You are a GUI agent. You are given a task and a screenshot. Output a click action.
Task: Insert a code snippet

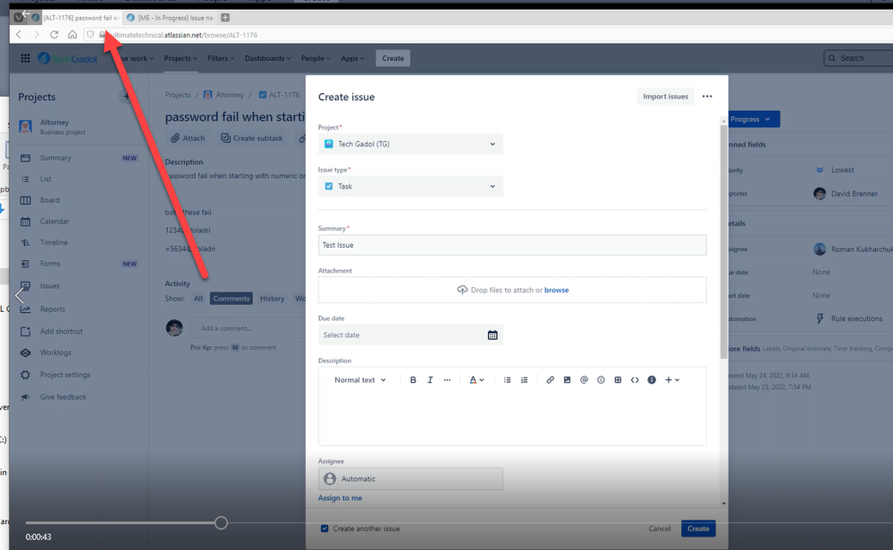635,380
